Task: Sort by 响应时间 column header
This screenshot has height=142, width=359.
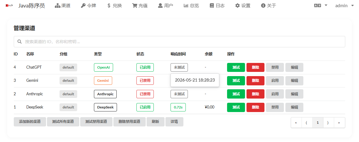Action: click(x=178, y=54)
